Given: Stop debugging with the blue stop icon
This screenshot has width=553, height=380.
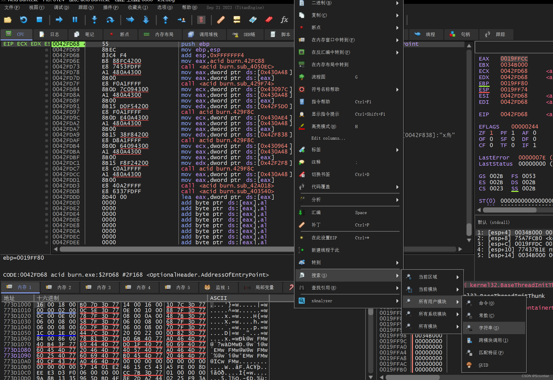Looking at the screenshot, I should pyautogui.click(x=39, y=20).
